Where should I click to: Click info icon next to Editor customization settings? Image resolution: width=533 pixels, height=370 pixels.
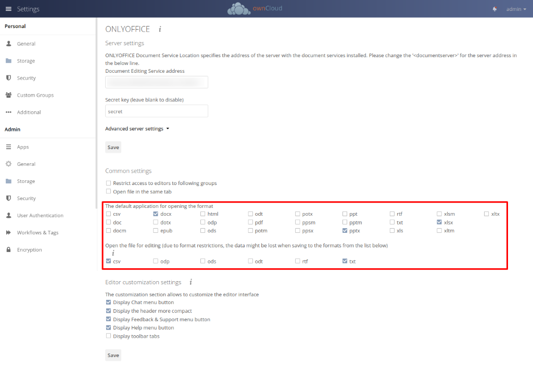[x=191, y=282]
